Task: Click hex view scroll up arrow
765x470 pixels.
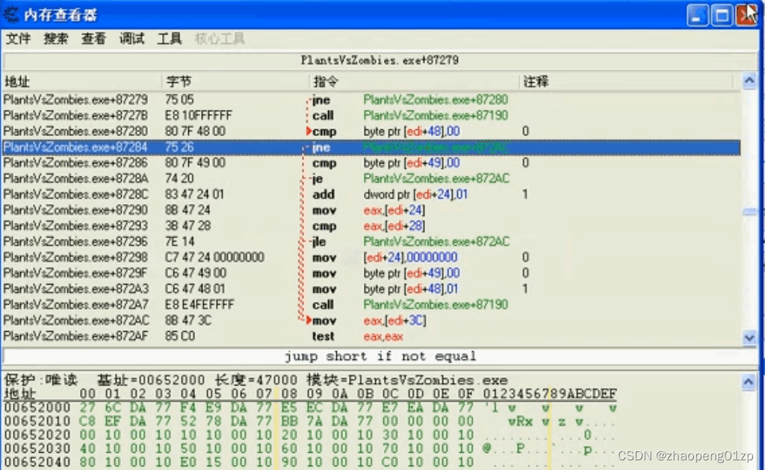Action: (x=749, y=382)
